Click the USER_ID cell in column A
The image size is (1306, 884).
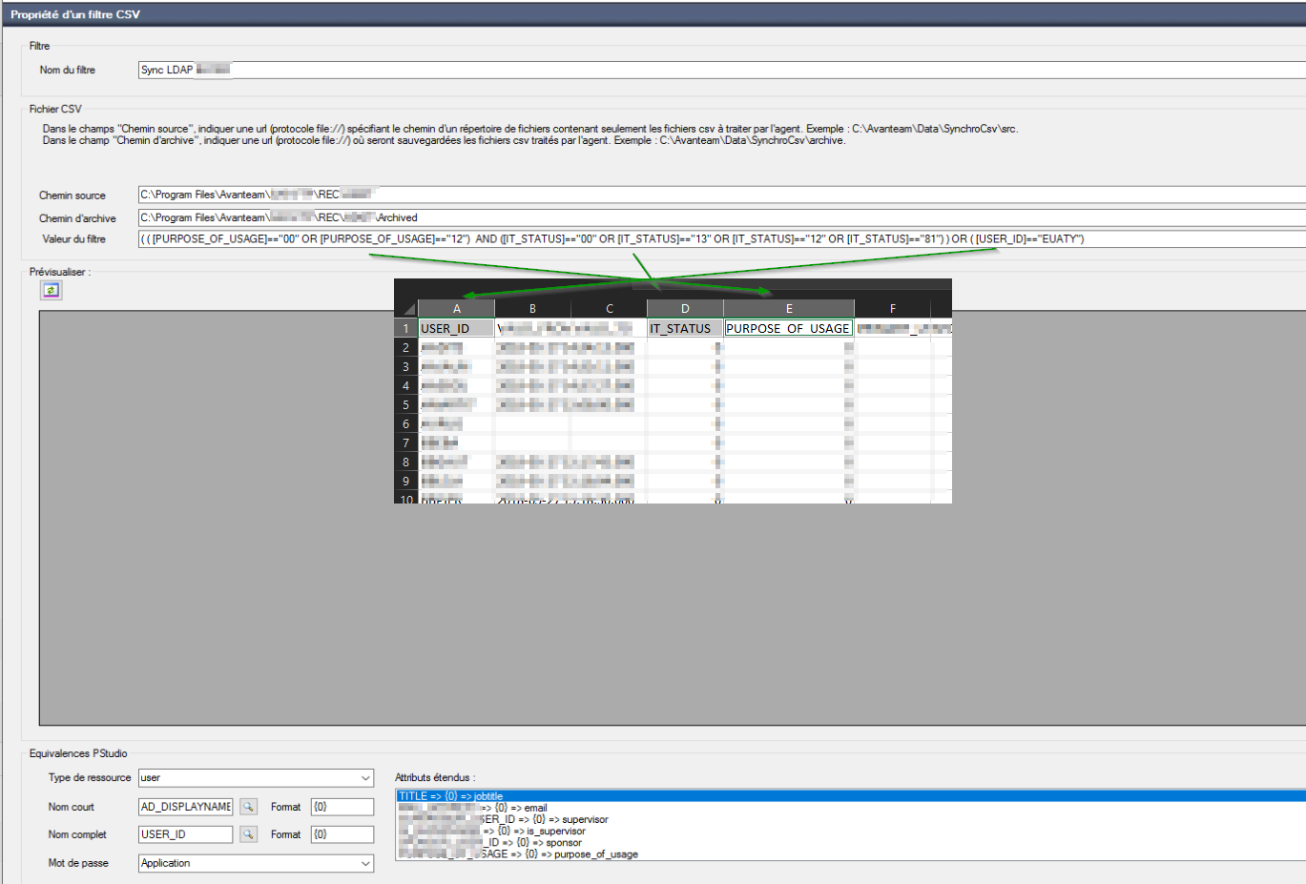[x=456, y=328]
